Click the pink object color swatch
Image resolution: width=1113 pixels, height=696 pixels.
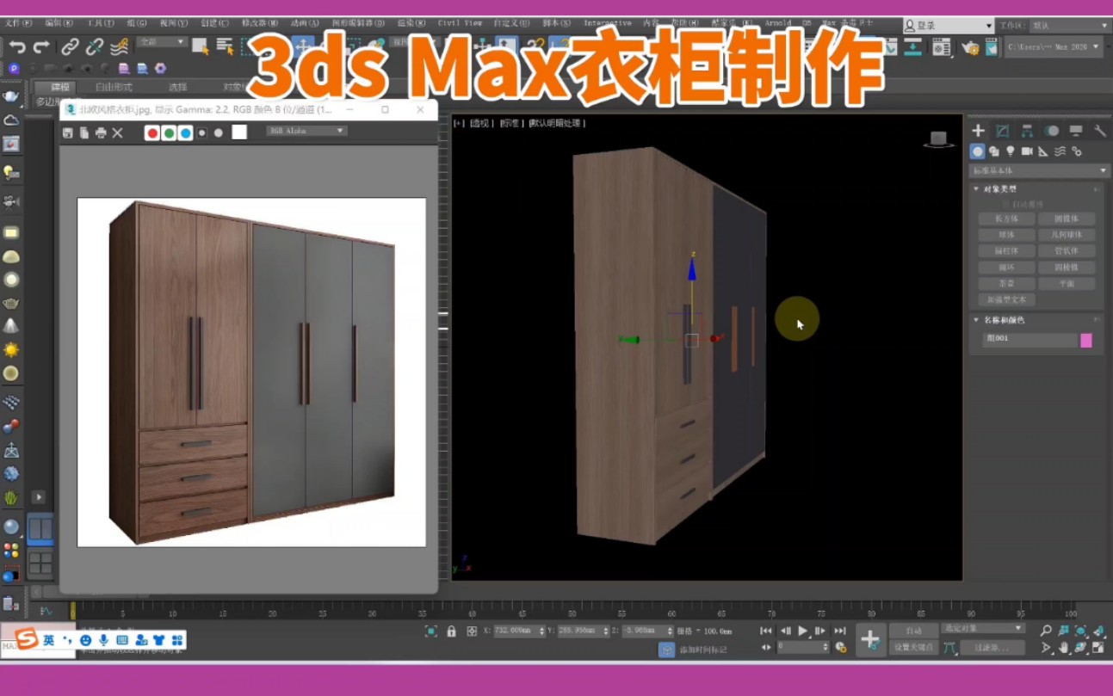tap(1086, 340)
